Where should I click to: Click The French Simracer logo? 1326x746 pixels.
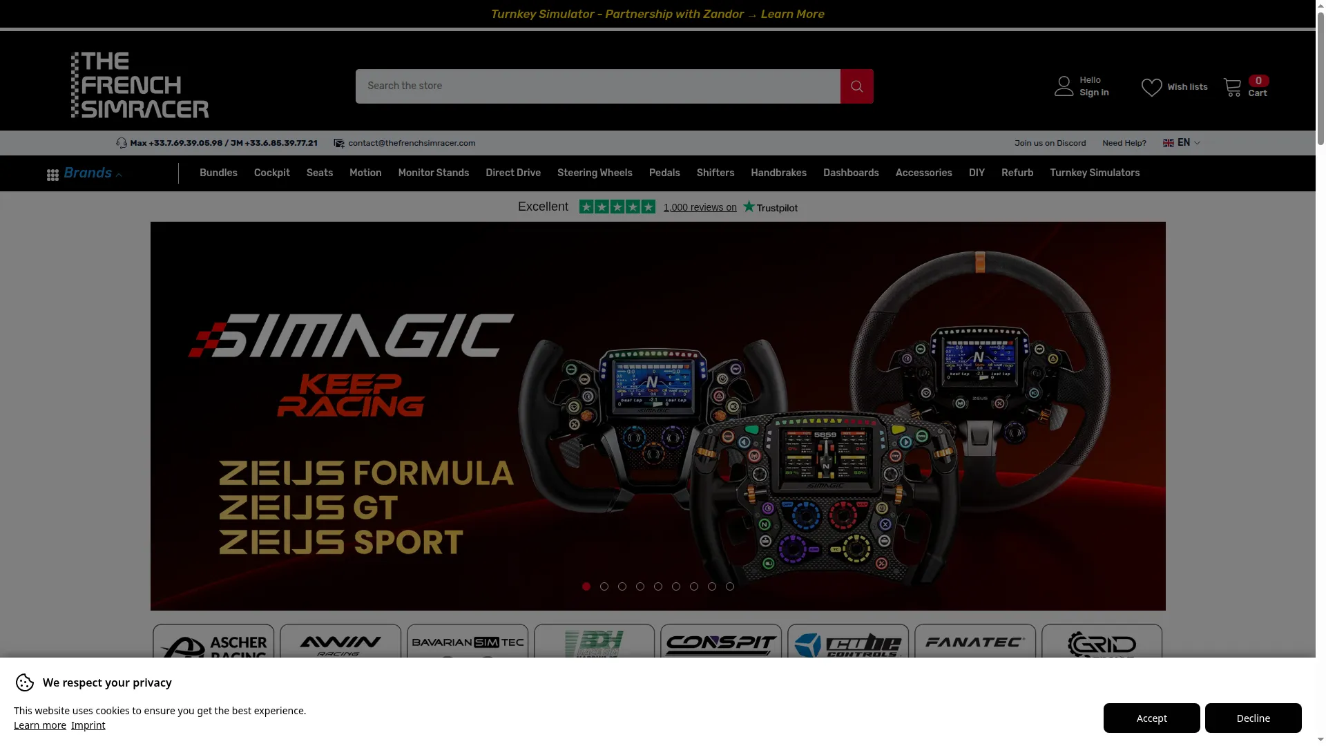coord(140,85)
